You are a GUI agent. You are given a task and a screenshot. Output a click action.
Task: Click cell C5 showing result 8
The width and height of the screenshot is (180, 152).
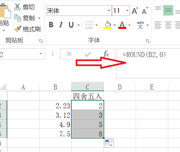click(88, 133)
